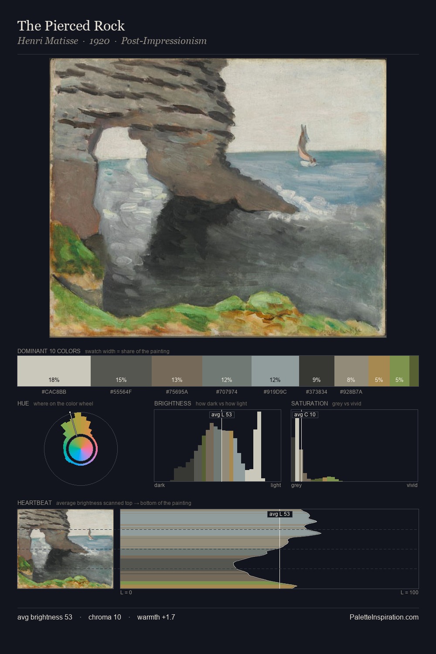
Task: Click the brightness histogram chart
Action: 218,446
